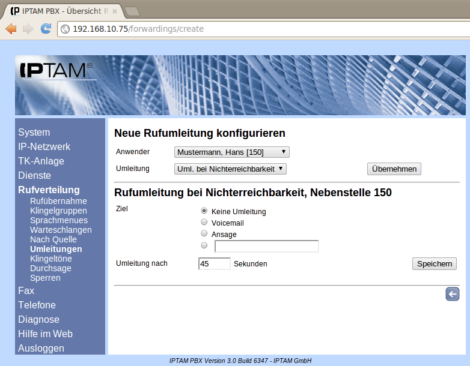Click the globe icon in address bar
470x366 pixels.
[66, 29]
